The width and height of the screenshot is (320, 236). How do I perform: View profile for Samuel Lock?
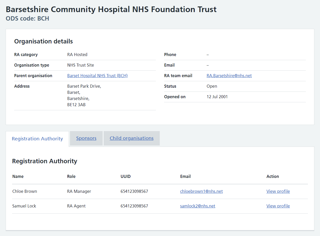pyautogui.click(x=278, y=206)
